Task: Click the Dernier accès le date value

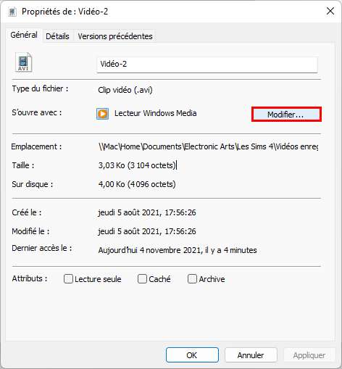Action: point(178,250)
